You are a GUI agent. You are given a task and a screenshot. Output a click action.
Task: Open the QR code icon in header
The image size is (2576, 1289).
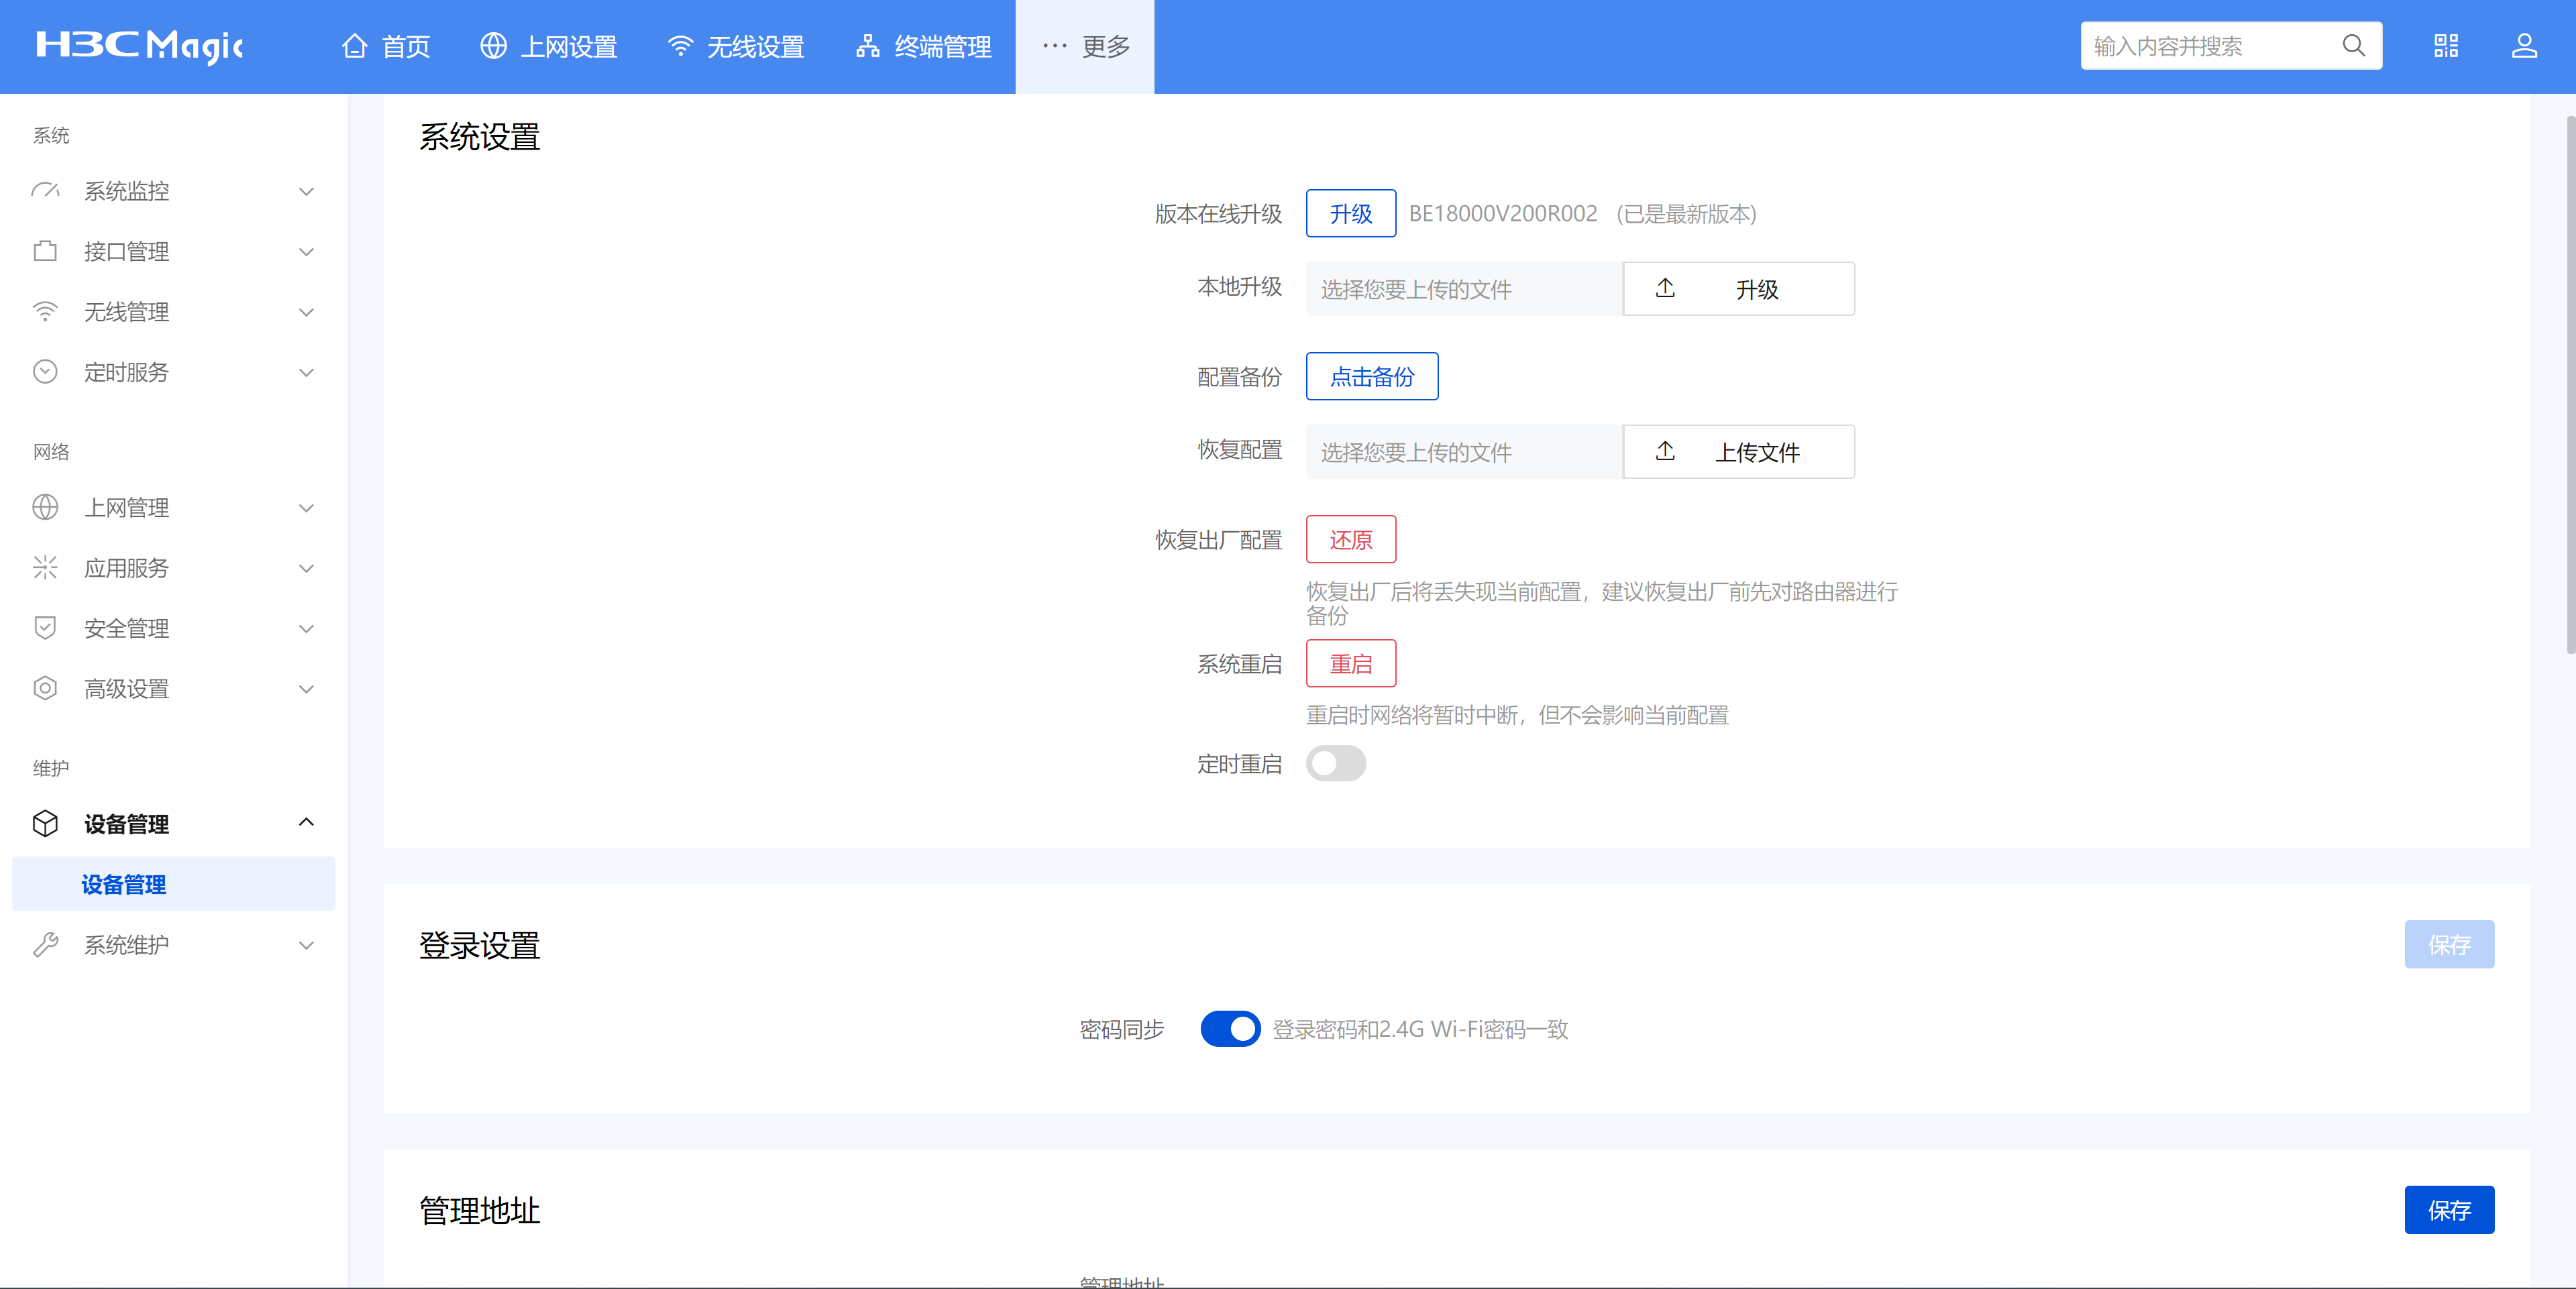click(x=2445, y=46)
